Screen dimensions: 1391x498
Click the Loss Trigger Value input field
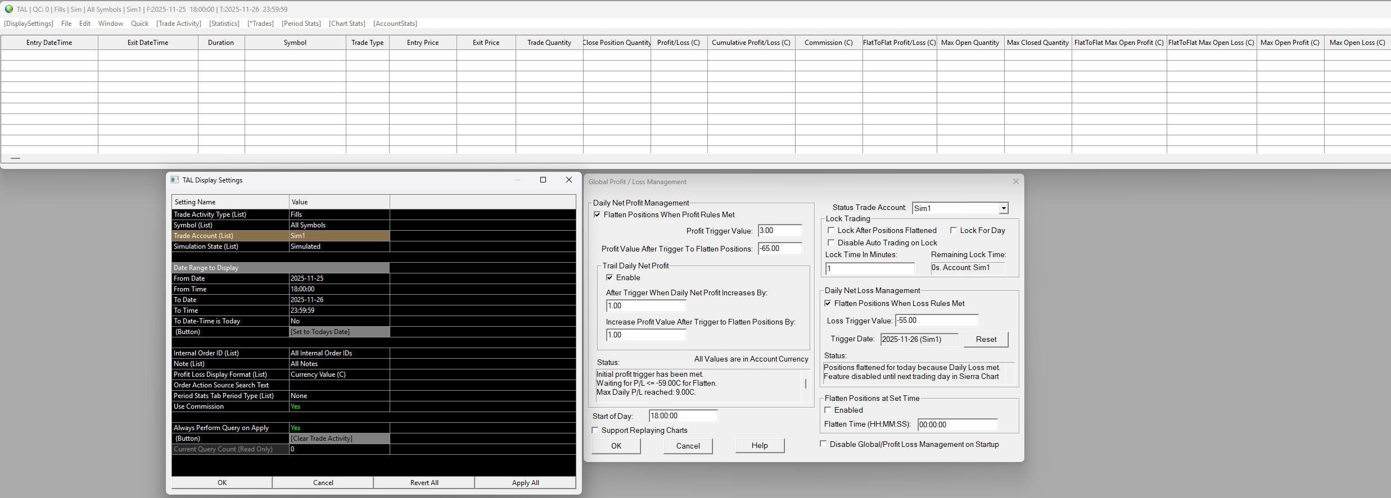point(936,321)
